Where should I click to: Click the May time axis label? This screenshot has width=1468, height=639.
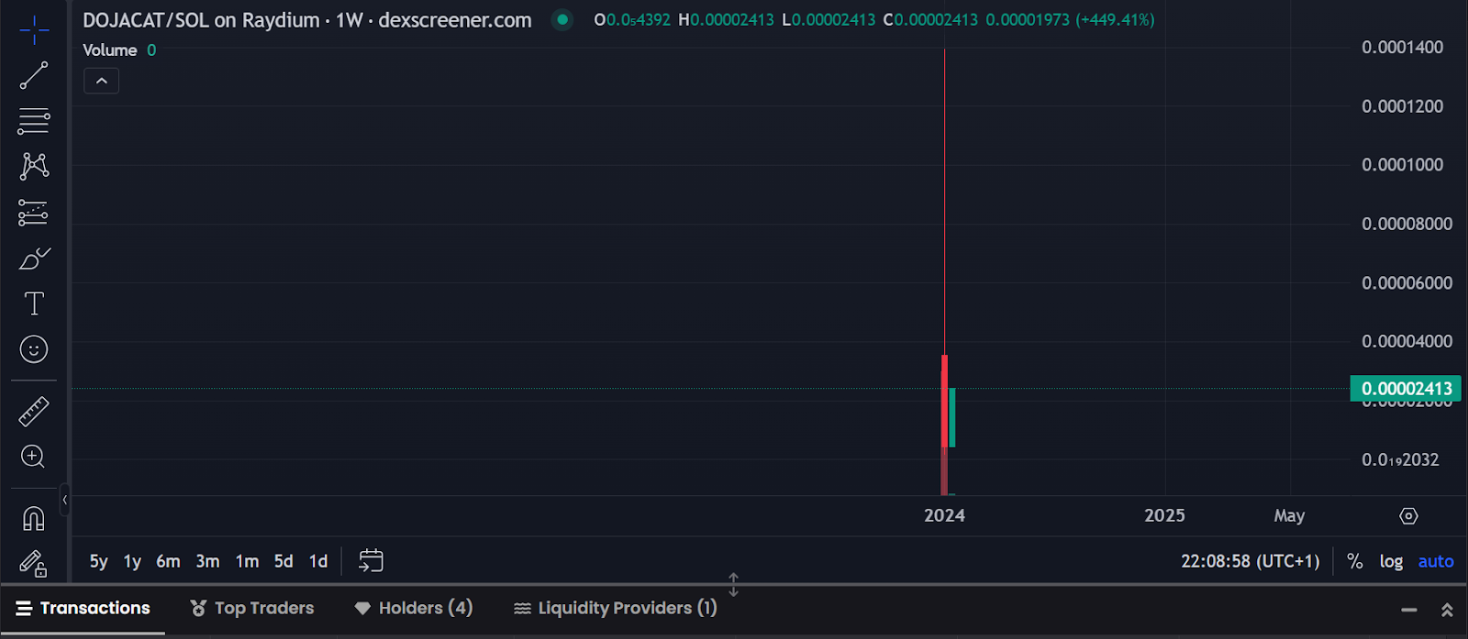(x=1289, y=516)
